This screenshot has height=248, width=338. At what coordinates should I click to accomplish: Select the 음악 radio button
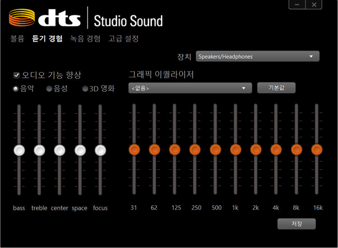coord(16,89)
